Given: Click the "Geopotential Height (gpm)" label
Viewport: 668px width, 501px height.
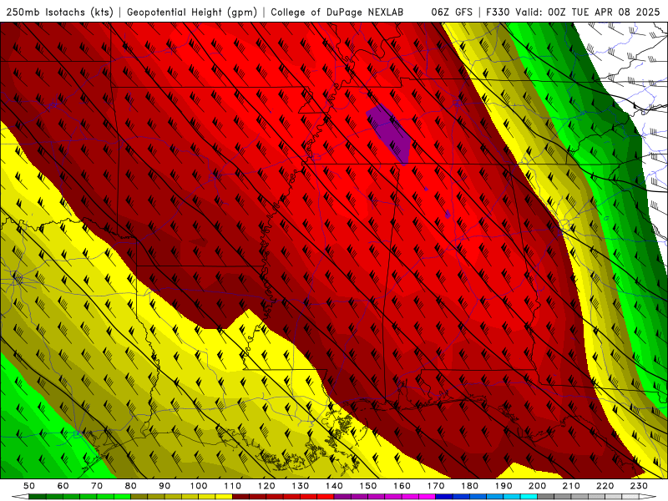Looking at the screenshot, I should pyautogui.click(x=192, y=13).
